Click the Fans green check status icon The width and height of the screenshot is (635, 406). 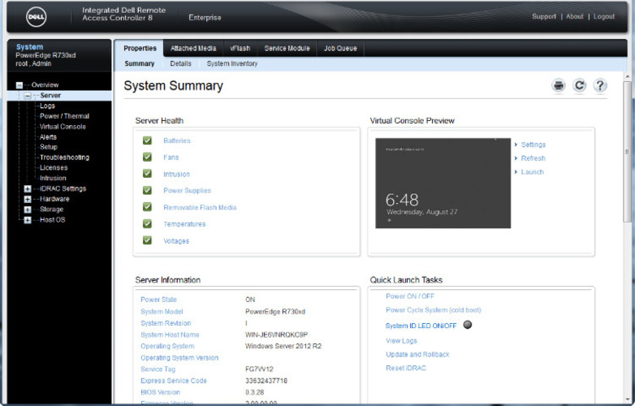(147, 157)
